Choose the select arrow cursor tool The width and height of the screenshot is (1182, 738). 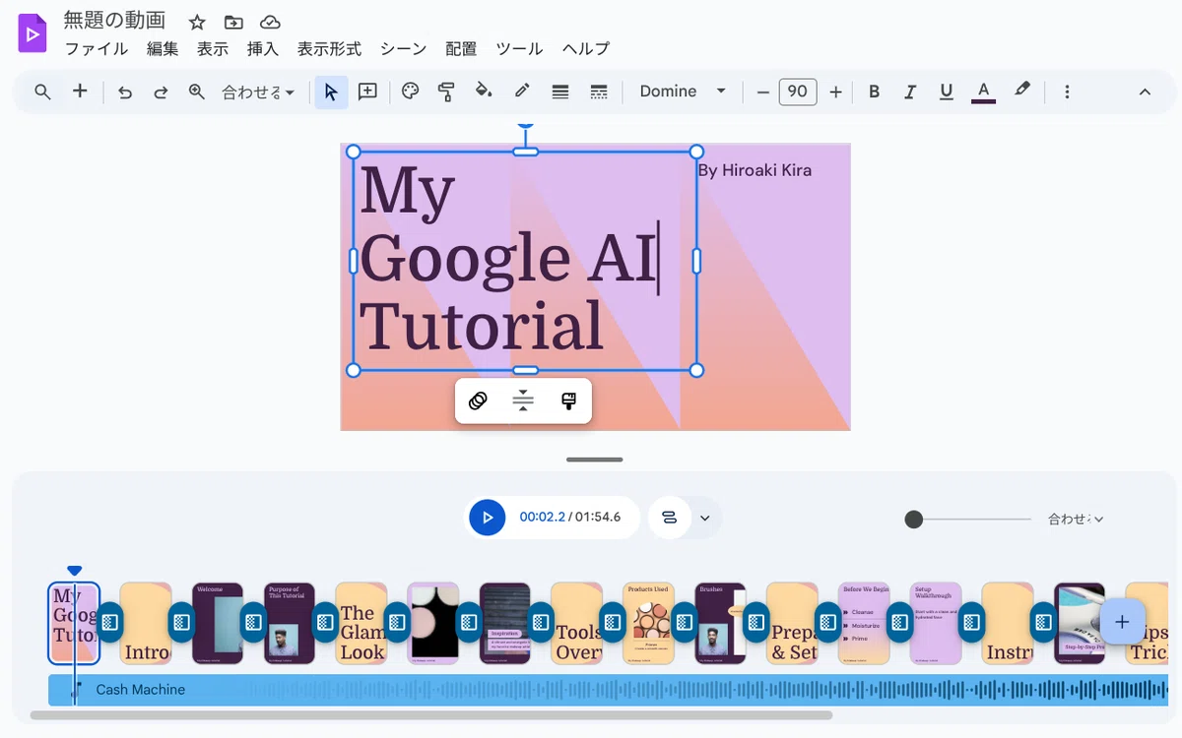331,92
